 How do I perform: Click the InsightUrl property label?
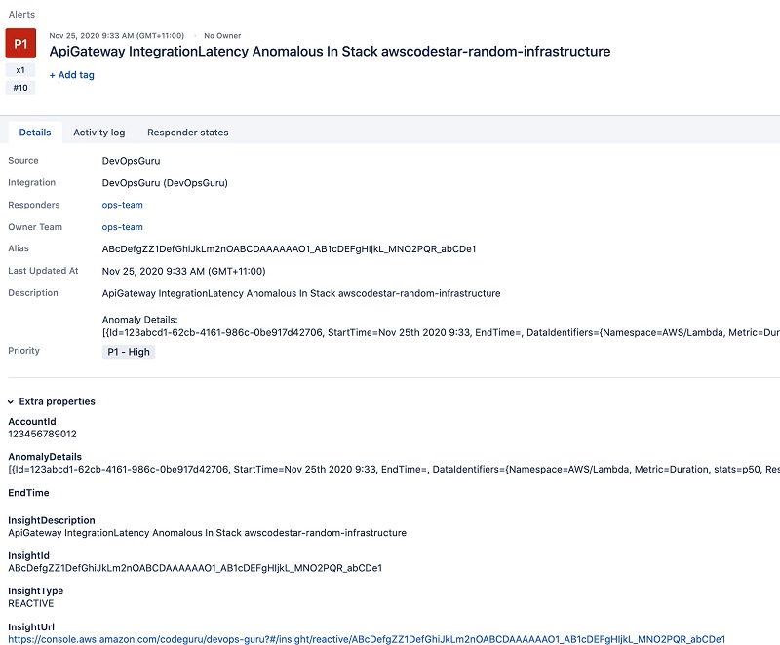(x=31, y=627)
